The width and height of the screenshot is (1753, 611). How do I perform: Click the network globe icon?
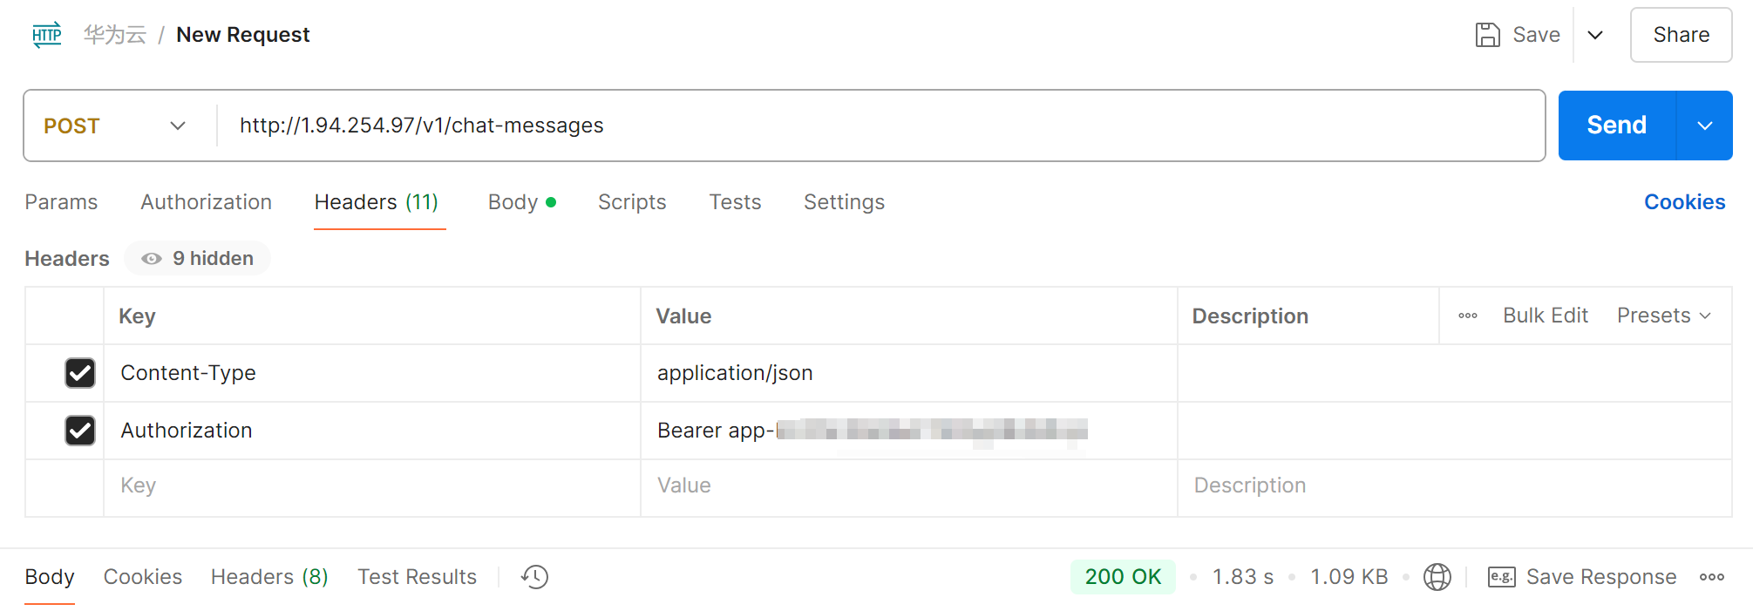coord(1437,577)
